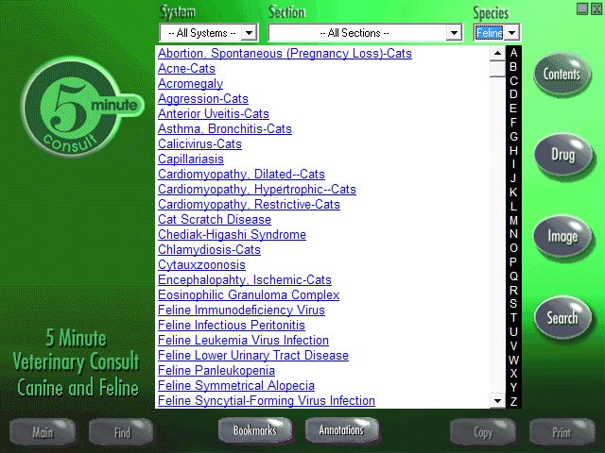The width and height of the screenshot is (605, 453).
Task: Jump to letter B in index
Action: [x=513, y=67]
